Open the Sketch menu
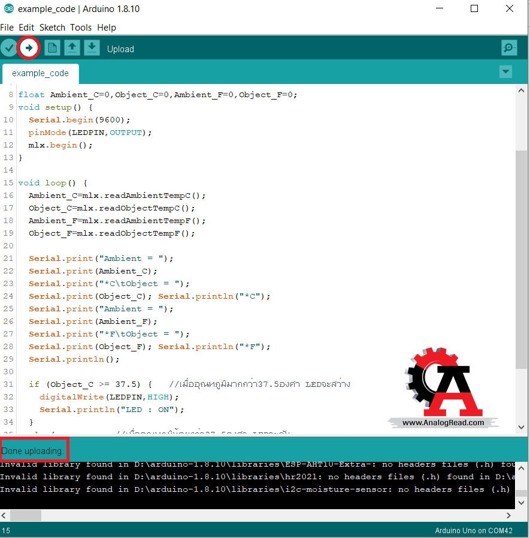Viewport: 530px width, 538px height. click(53, 28)
